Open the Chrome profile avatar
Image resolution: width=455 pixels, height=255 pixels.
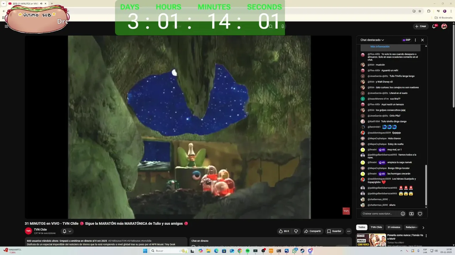[444, 11]
